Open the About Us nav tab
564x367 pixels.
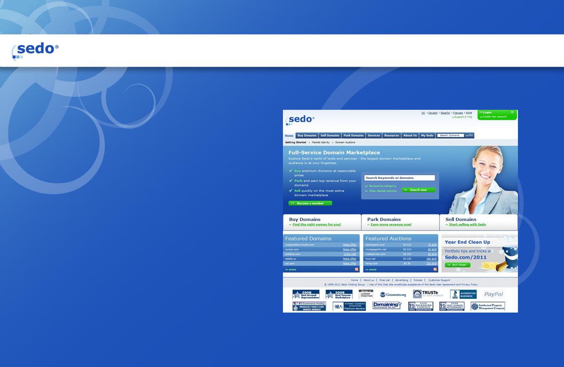(410, 136)
